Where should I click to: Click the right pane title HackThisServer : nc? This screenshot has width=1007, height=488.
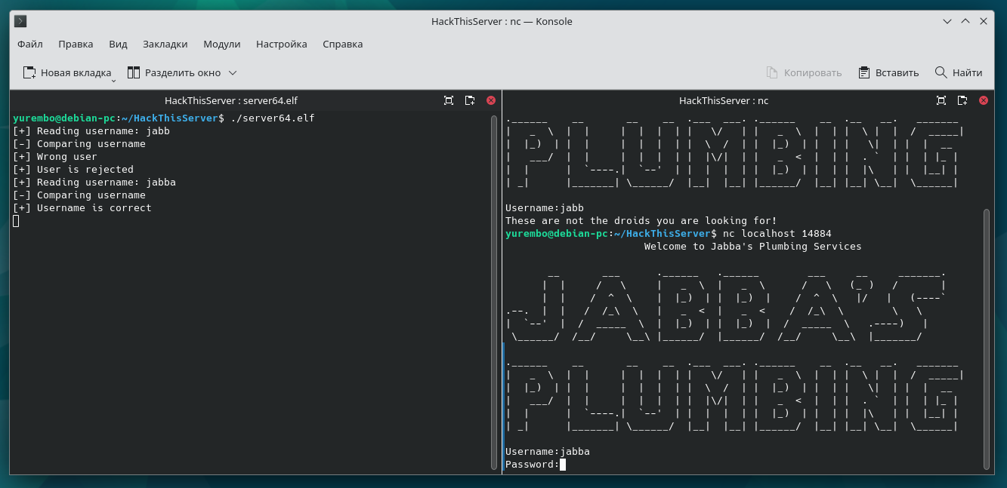click(x=724, y=100)
